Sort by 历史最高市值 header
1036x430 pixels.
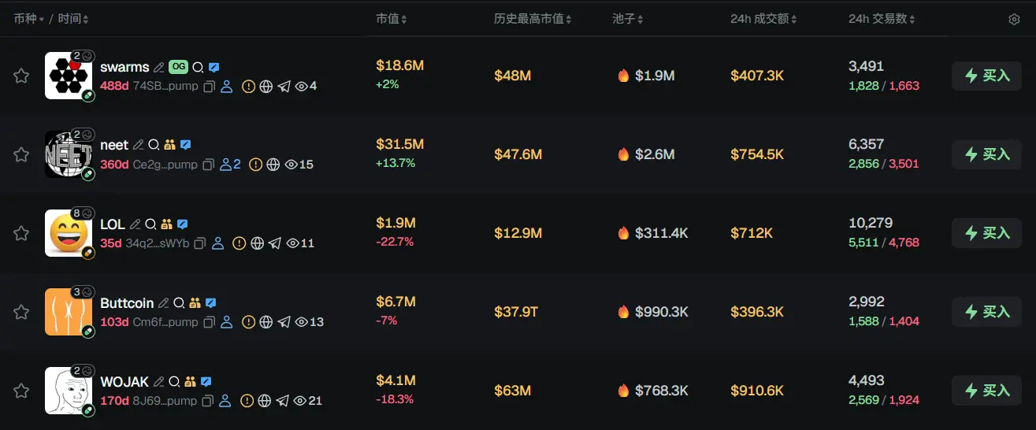tap(533, 19)
